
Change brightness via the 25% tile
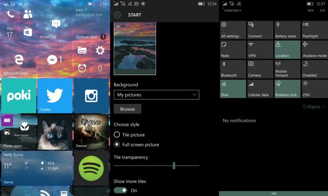pyautogui.click(x=315, y=89)
